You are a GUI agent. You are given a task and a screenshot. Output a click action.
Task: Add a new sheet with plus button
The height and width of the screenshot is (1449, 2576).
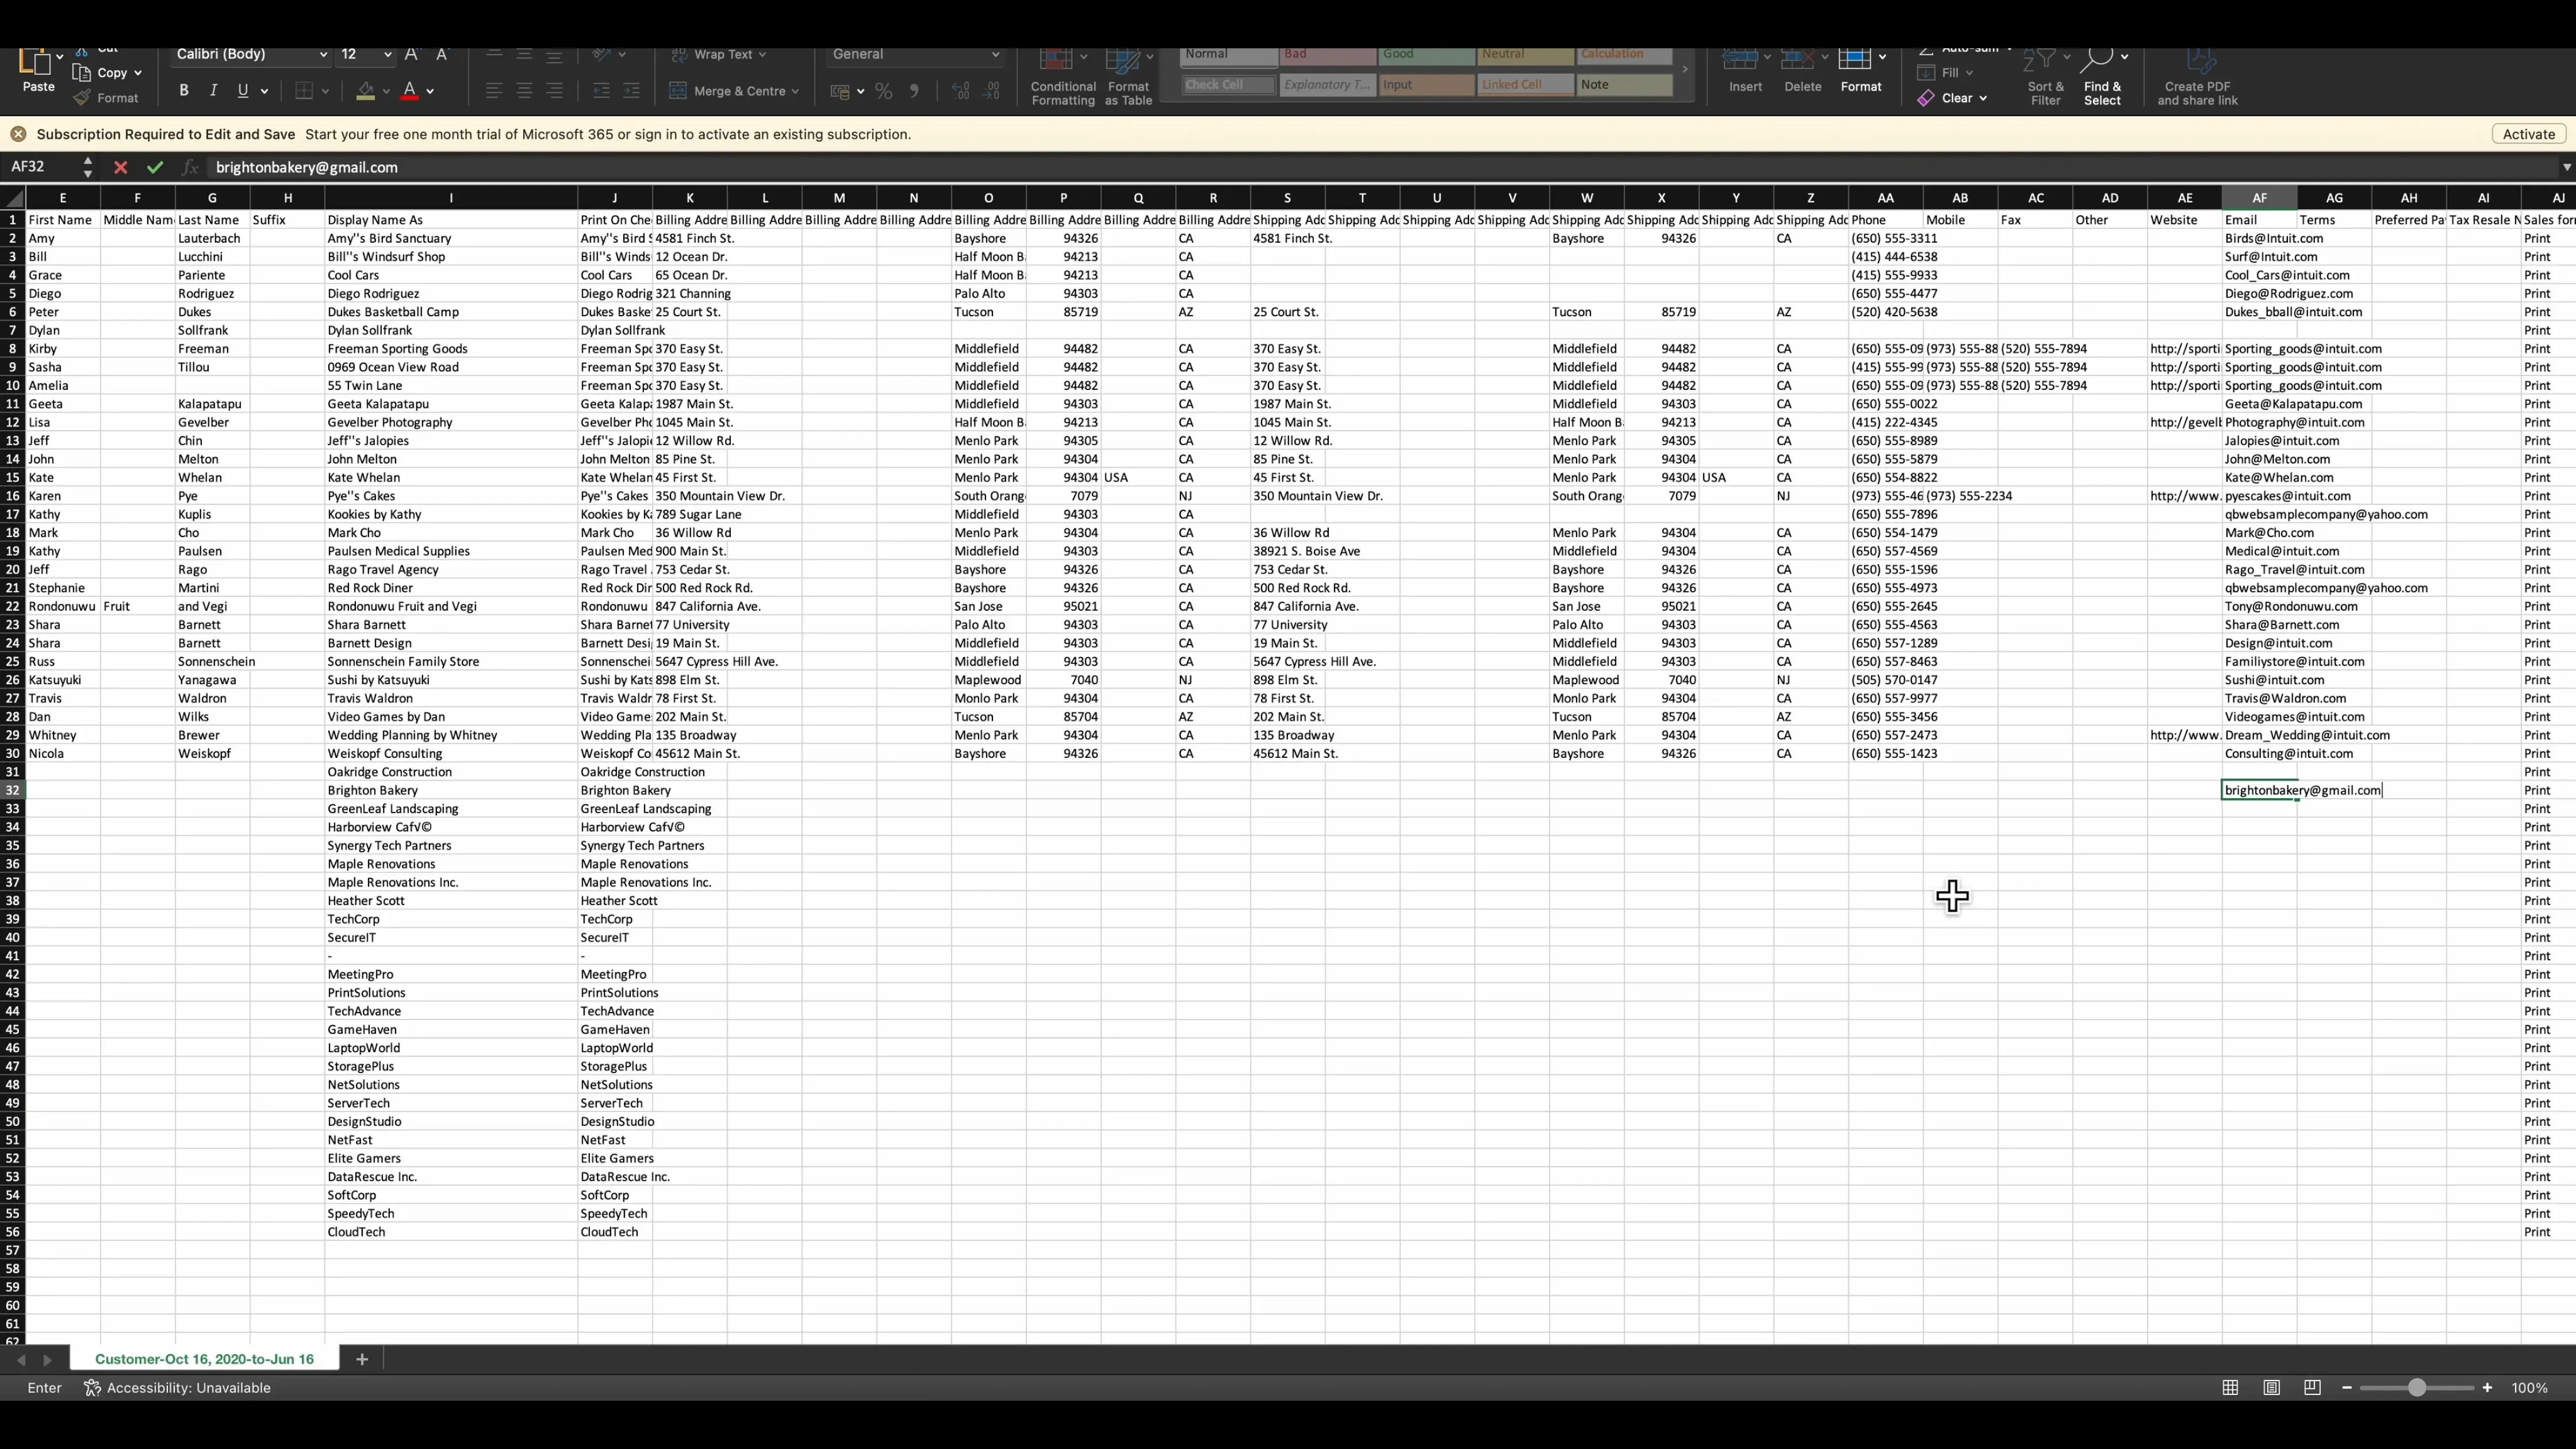point(362,1359)
